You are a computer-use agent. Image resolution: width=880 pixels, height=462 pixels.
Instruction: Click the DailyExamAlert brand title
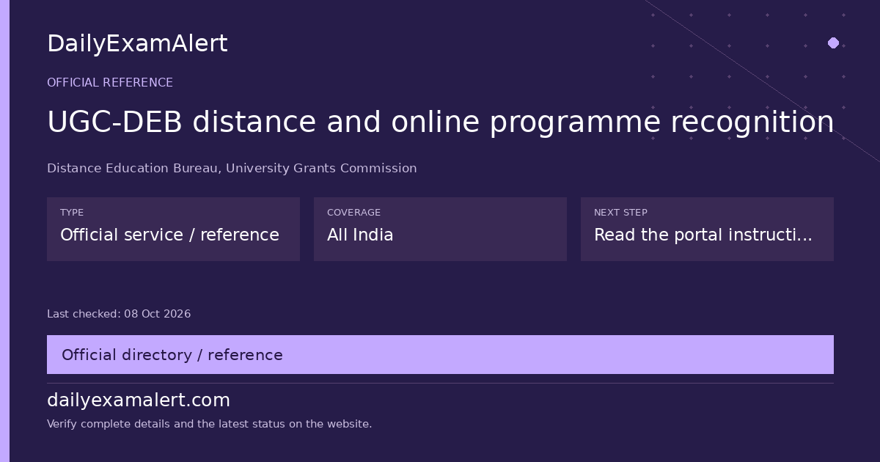(x=137, y=44)
